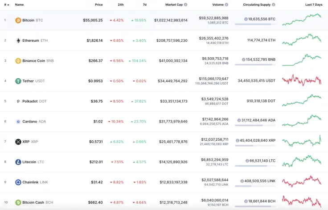328x210 pixels.
Task: Click the Litecoin coin logo
Action: 18,162
